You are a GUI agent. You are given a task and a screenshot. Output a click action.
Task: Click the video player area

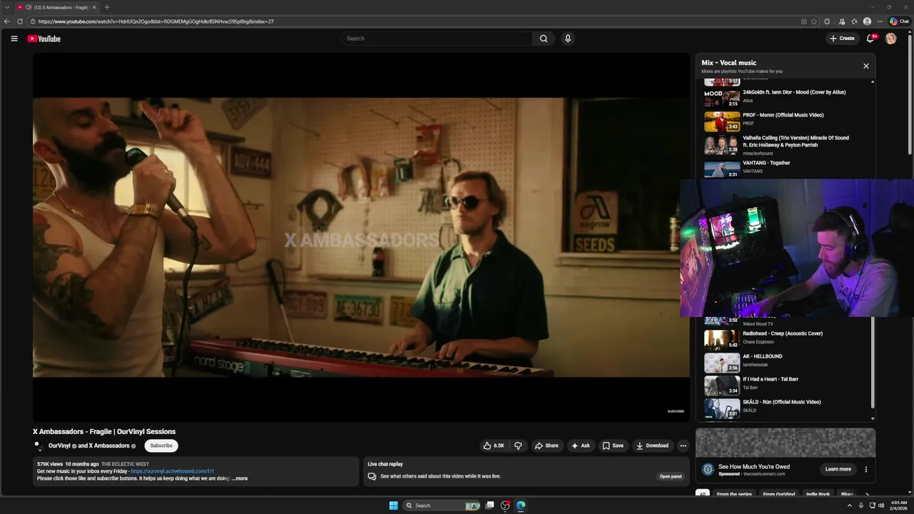[361, 237]
